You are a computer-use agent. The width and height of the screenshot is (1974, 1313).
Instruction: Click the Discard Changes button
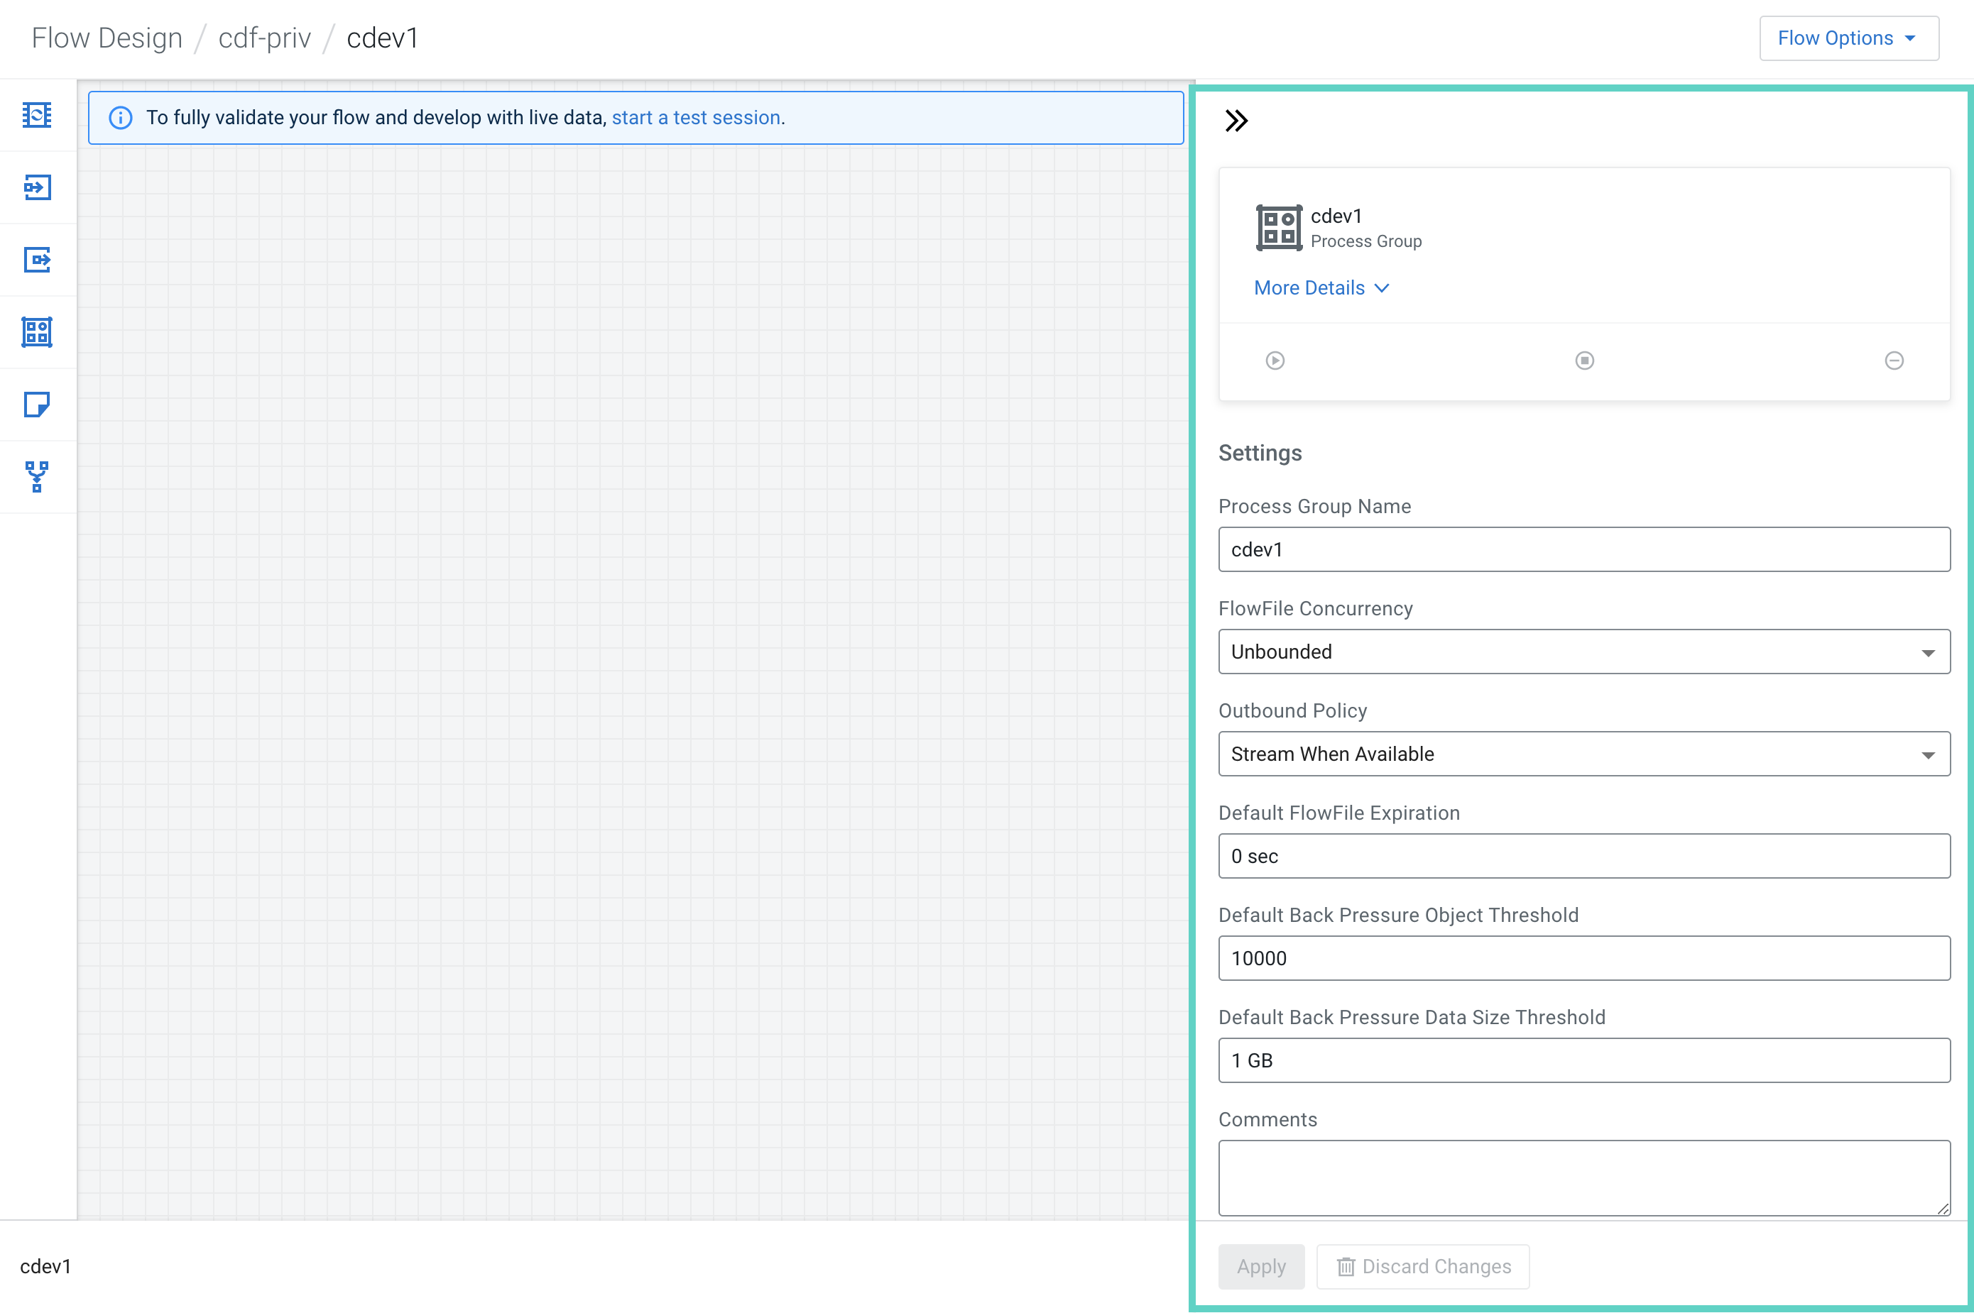click(1423, 1266)
